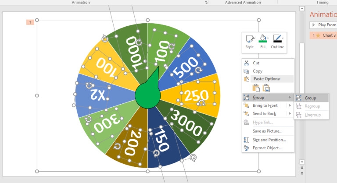Click the Paste as Picture icon
This screenshot has height=183, width=337.
[x=266, y=88]
